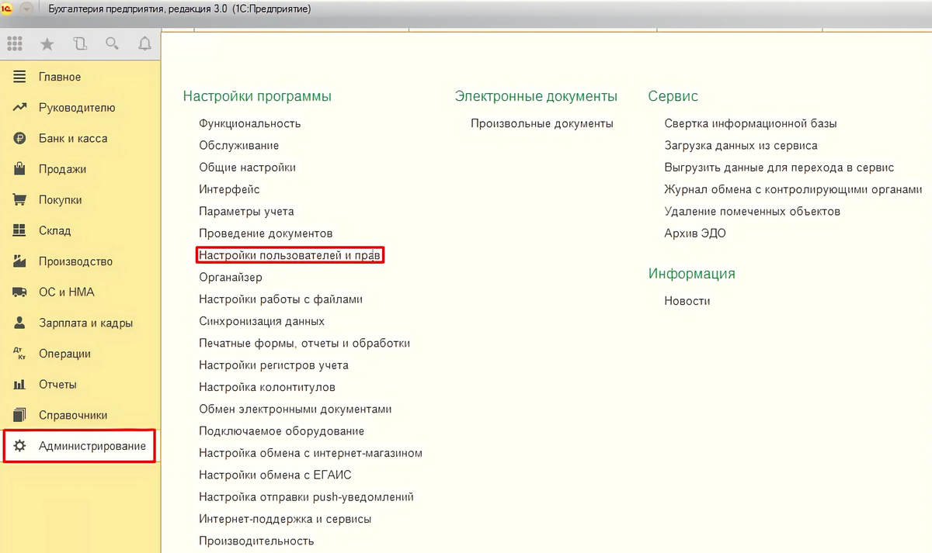Click the Операции ДтКт icon

(x=20, y=354)
